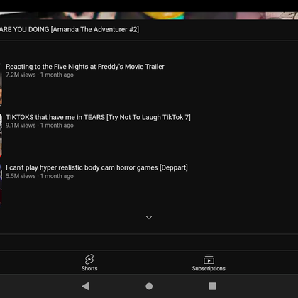
Task: Click the 9.1M views · 1 month ago line
Action: click(x=40, y=126)
